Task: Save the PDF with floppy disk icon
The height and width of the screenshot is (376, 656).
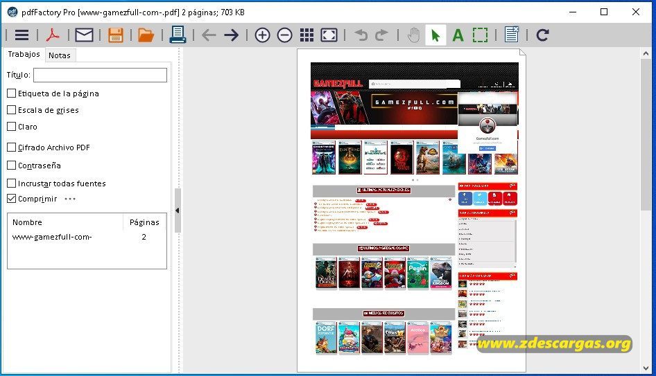Action: tap(116, 35)
